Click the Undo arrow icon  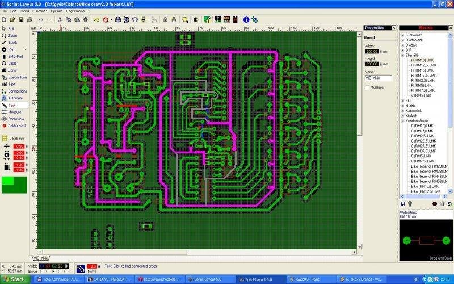[x=40, y=20]
